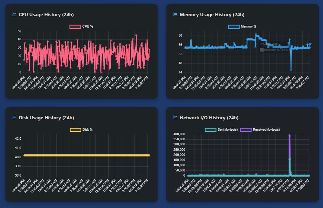323x208 pixels.
Task: Click the Memory dip data point at 44
Action: (291, 70)
